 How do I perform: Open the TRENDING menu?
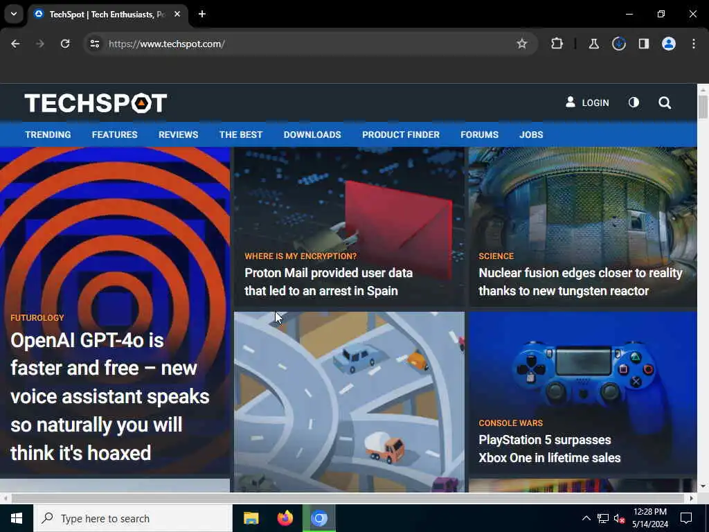48,135
